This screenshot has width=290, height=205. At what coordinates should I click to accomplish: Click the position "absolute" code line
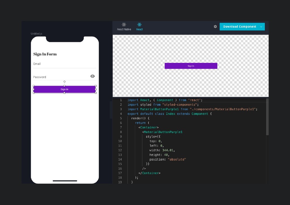pyautogui.click(x=168, y=159)
